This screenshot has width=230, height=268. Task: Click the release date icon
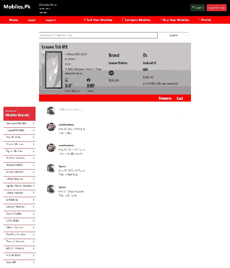[66, 54]
